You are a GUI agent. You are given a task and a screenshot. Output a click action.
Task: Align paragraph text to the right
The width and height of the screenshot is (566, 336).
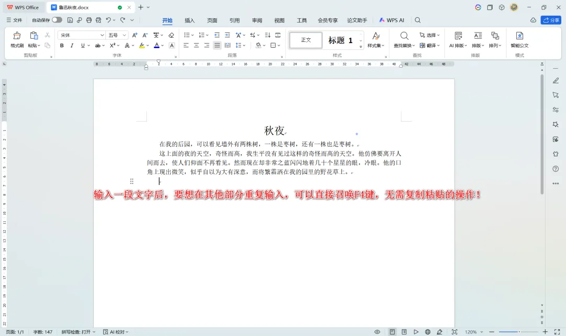206,46
